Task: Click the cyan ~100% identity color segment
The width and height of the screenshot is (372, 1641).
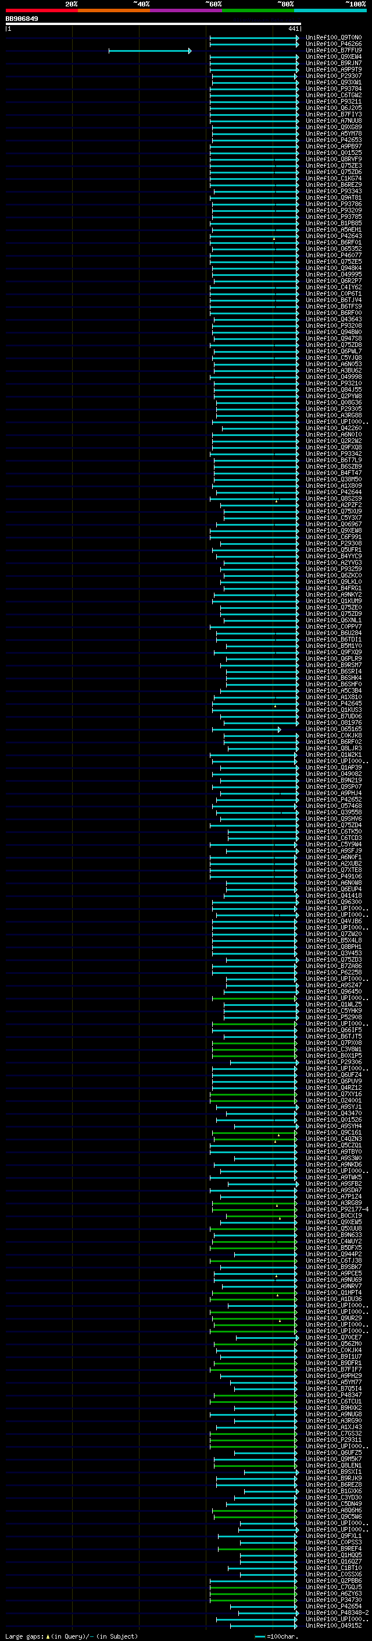Action: [x=331, y=10]
